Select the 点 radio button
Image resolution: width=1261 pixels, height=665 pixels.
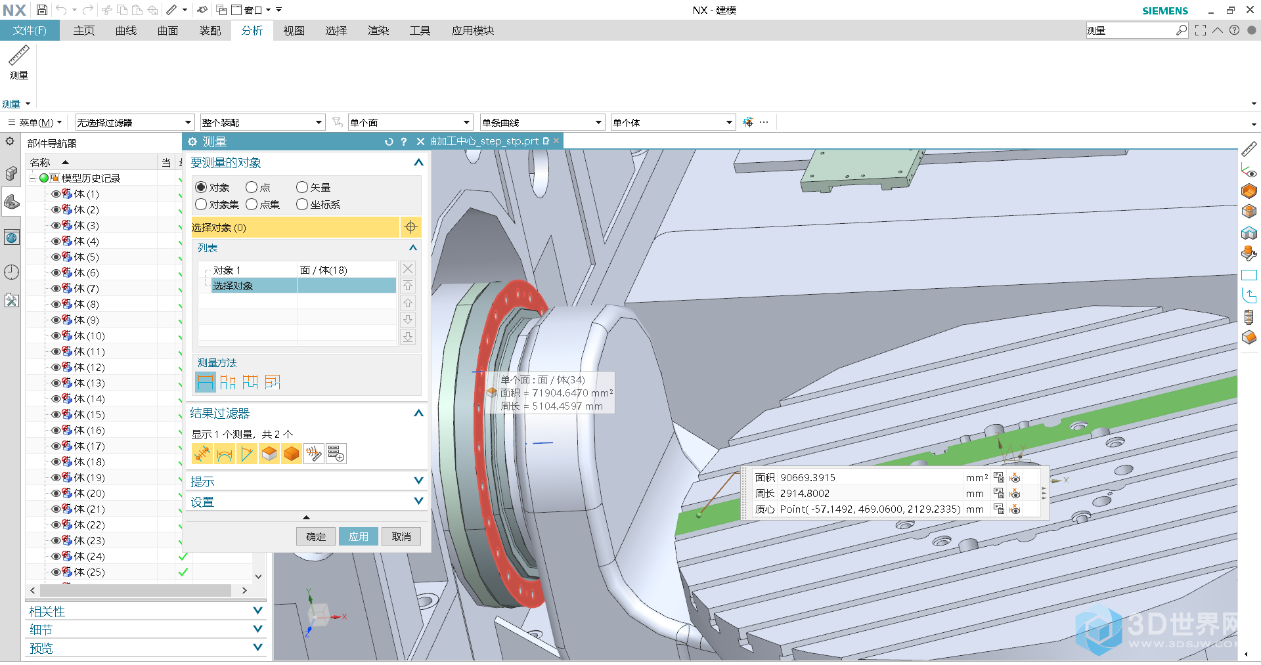point(252,187)
